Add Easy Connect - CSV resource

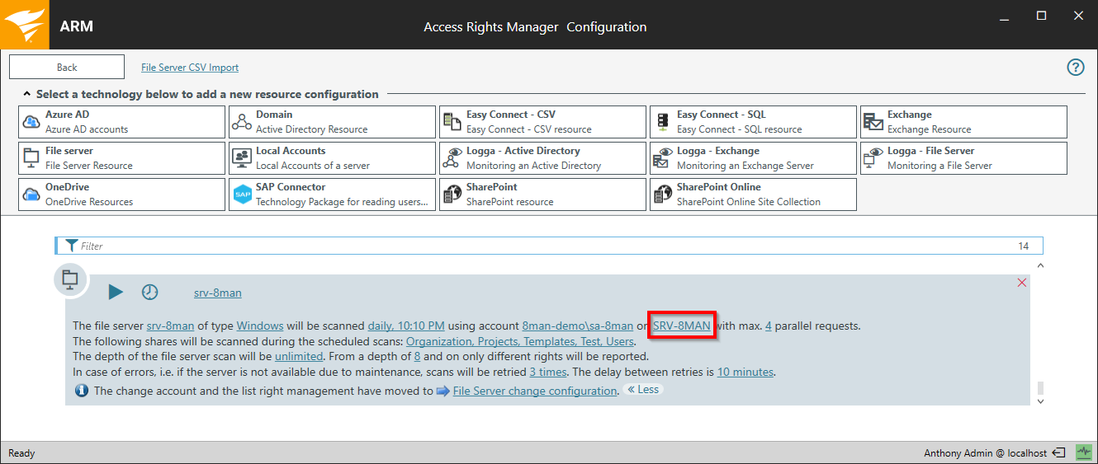pyautogui.click(x=542, y=122)
